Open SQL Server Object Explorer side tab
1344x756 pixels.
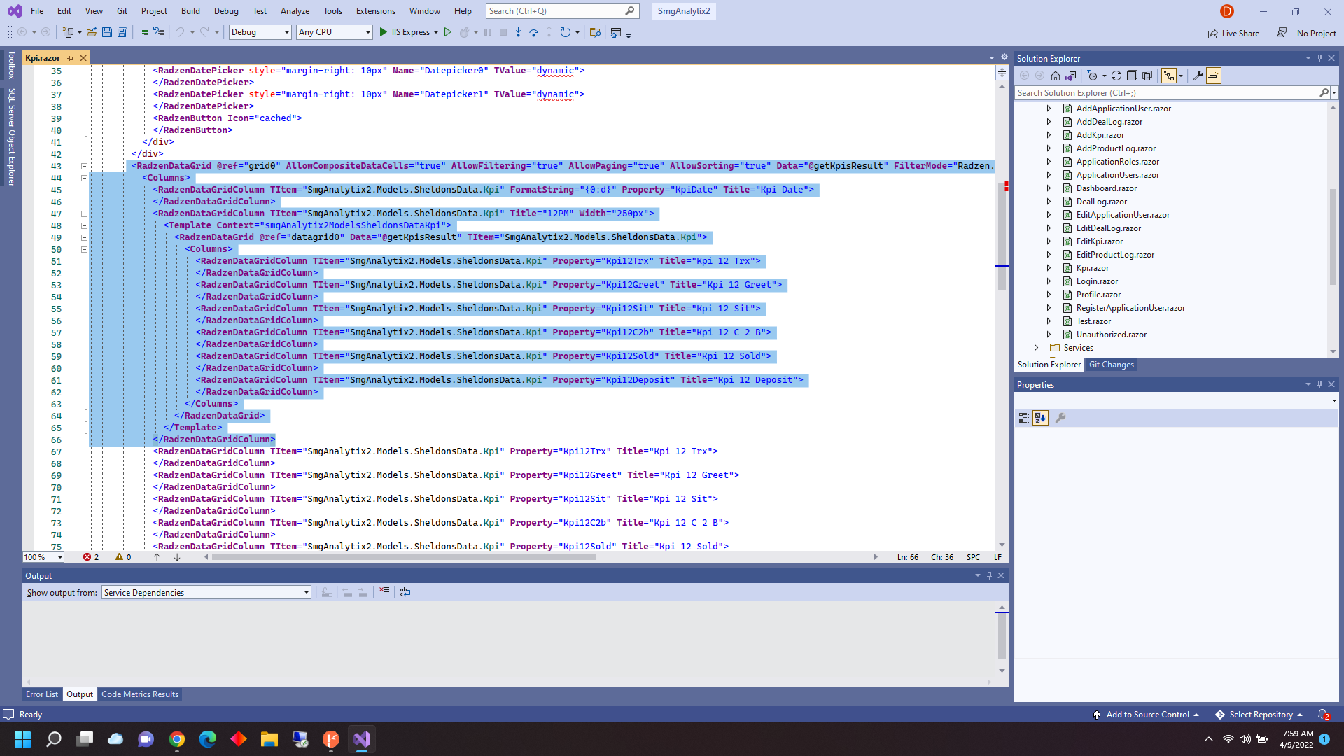11,137
